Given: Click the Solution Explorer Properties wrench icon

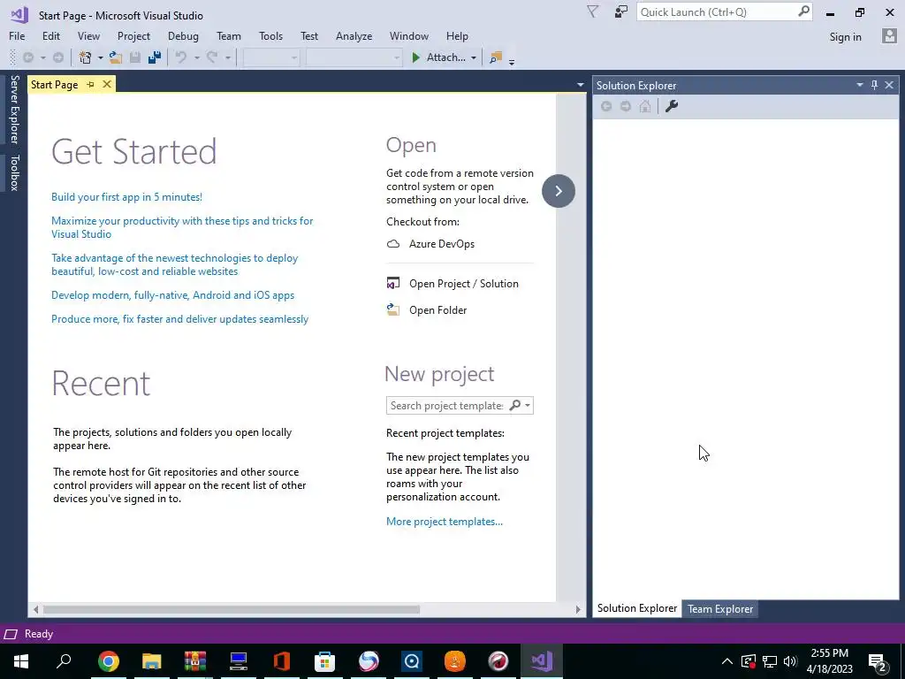Looking at the screenshot, I should [x=672, y=106].
